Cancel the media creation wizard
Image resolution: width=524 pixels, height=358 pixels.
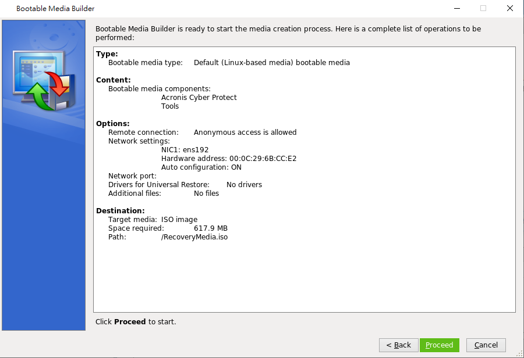coord(486,345)
